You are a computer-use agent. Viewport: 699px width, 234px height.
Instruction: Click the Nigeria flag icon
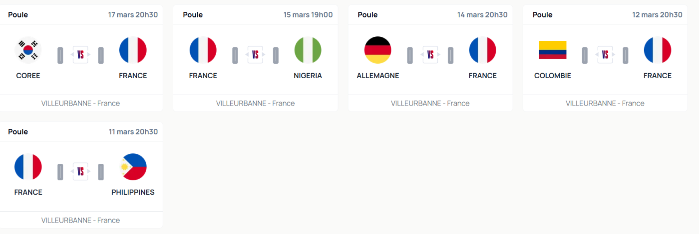coord(308,50)
